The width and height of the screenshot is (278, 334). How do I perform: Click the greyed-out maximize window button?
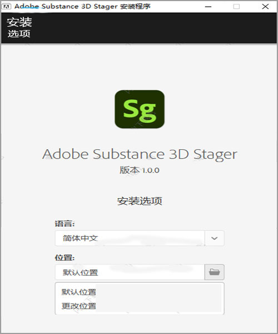tap(236, 7)
